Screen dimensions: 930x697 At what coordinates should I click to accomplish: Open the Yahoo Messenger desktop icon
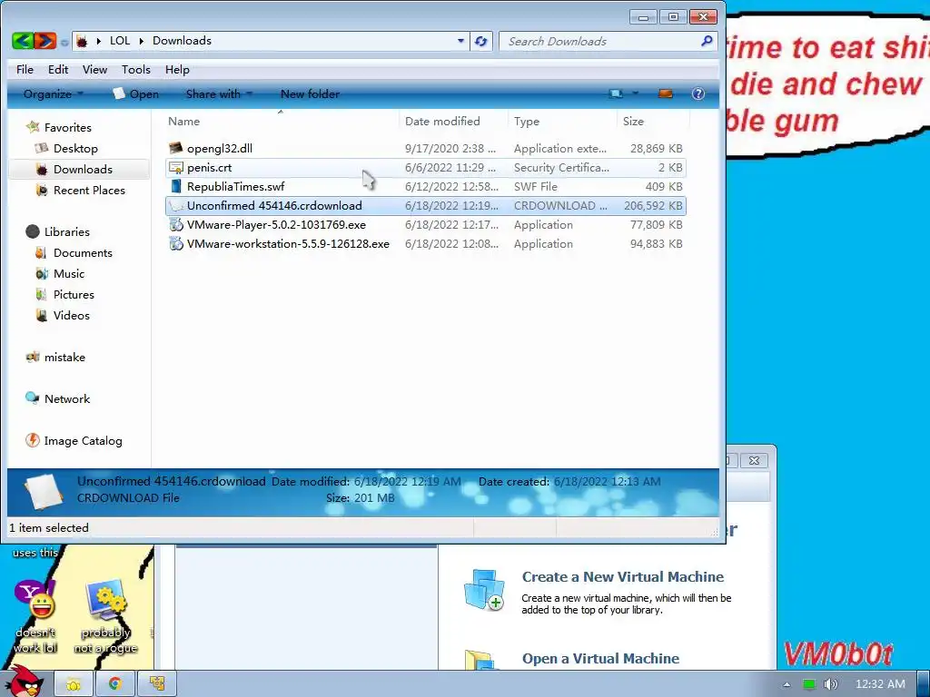pyautogui.click(x=35, y=600)
